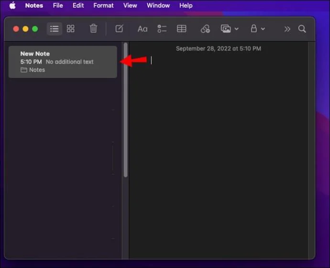Maximize the Notes window with green button
This screenshot has height=268, width=330.
click(35, 29)
